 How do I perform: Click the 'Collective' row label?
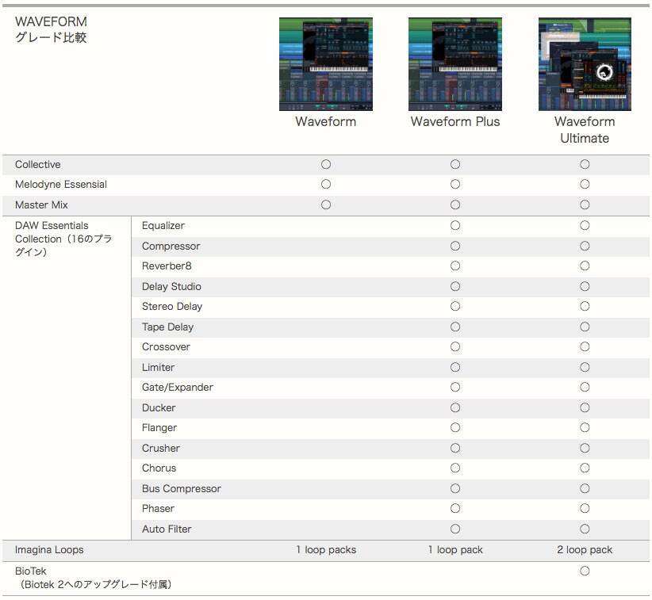tap(38, 165)
